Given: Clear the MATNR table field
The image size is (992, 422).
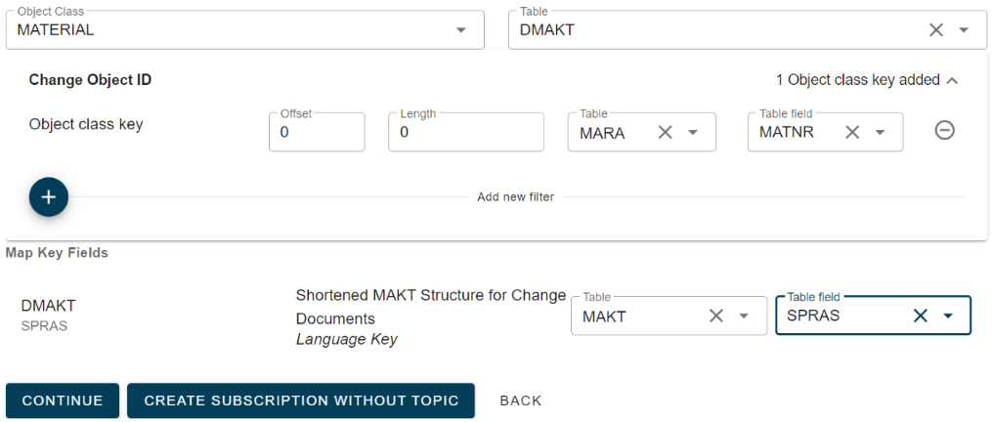Looking at the screenshot, I should coord(852,132).
